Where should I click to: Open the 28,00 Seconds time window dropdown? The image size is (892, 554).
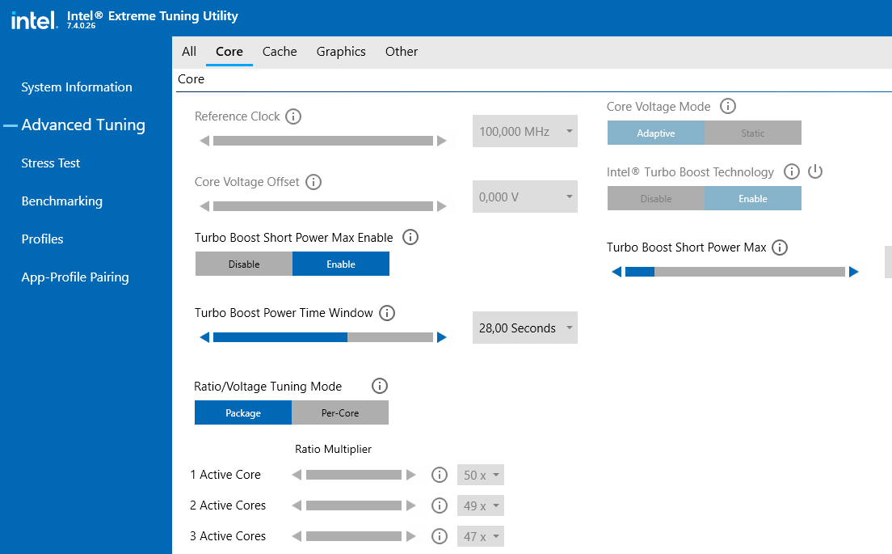[525, 328]
